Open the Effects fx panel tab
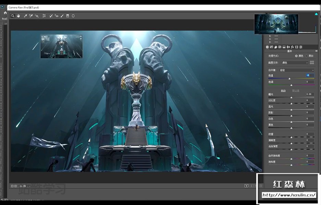321x205 pixels. coord(292,47)
